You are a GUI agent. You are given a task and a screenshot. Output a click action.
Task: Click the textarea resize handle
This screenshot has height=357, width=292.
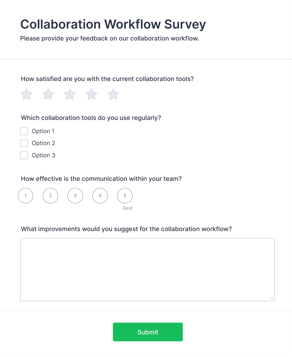(272, 299)
